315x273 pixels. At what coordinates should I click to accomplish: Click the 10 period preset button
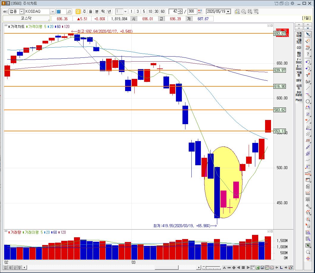[150, 12]
